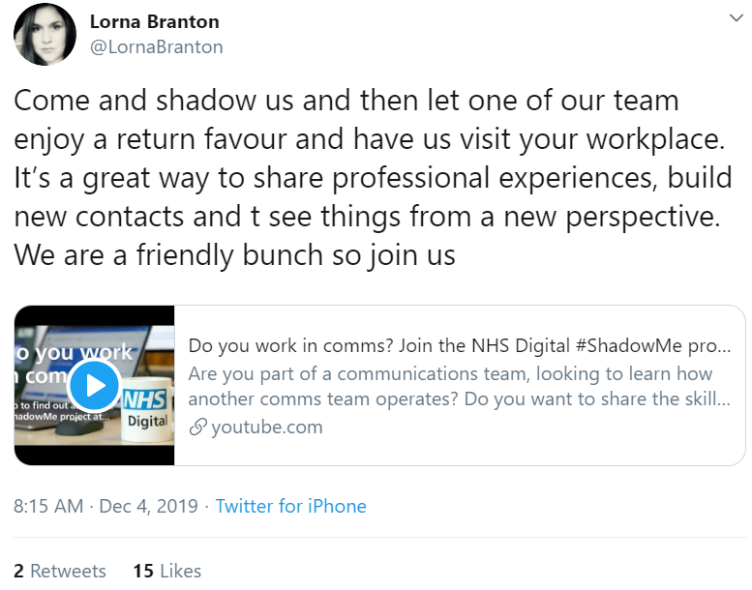Open the Lorna Branton display name link
This screenshot has height=590, width=752.
click(x=154, y=21)
